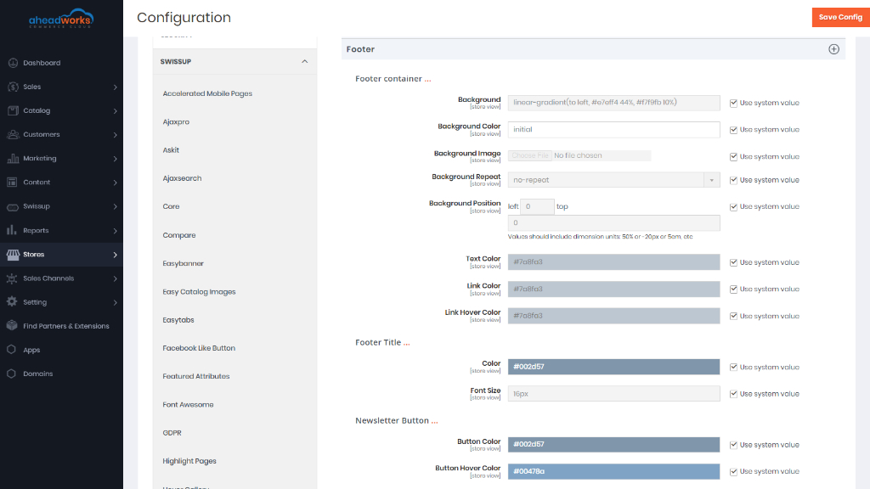Image resolution: width=870 pixels, height=489 pixels.
Task: Open Highlight Pages configuration
Action: [189, 461]
